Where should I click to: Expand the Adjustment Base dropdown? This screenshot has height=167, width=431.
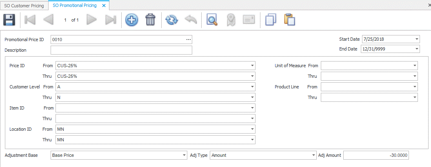click(184, 155)
